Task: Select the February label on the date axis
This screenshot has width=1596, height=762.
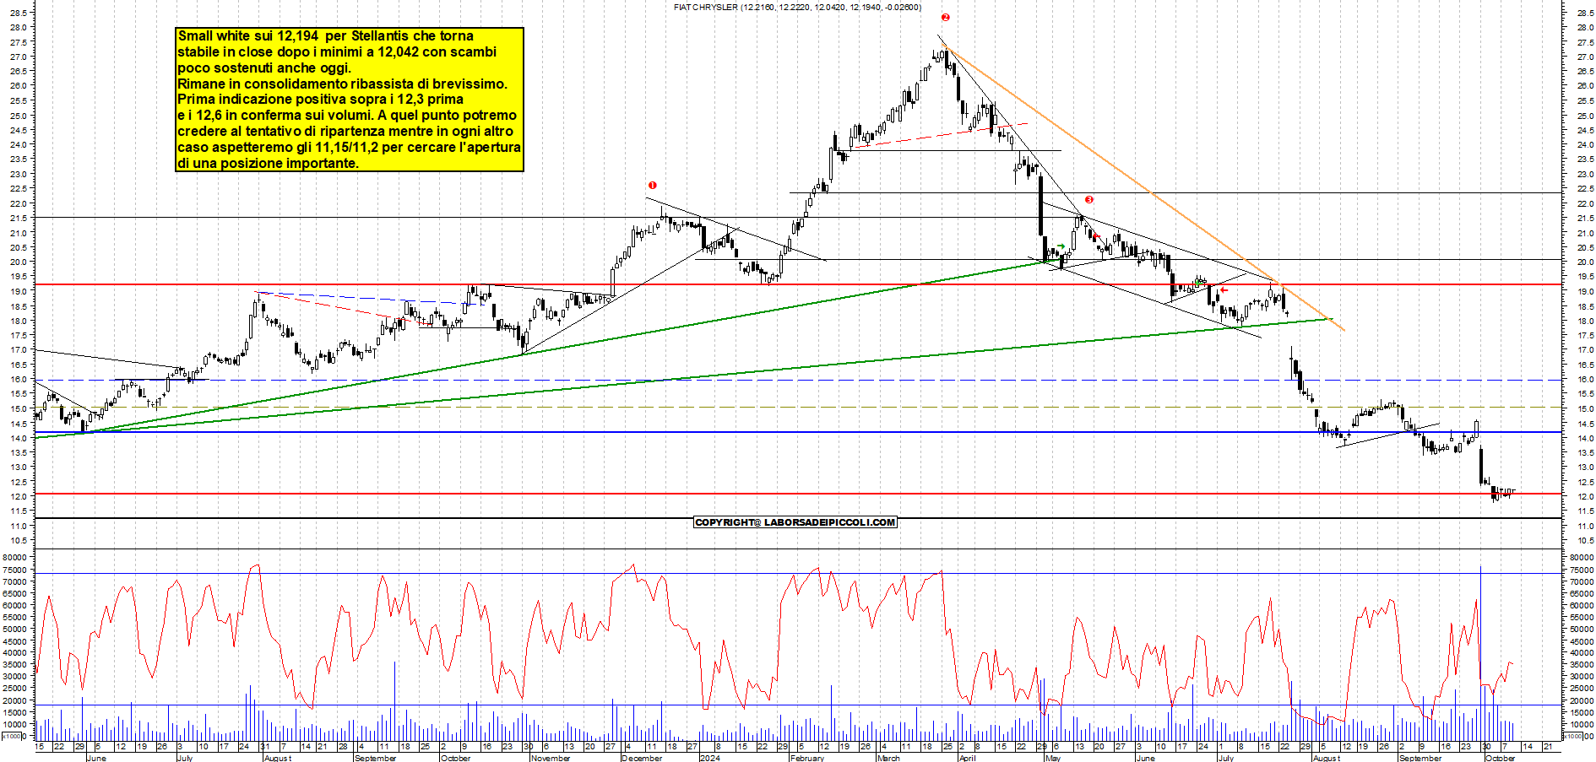Action: (806, 758)
